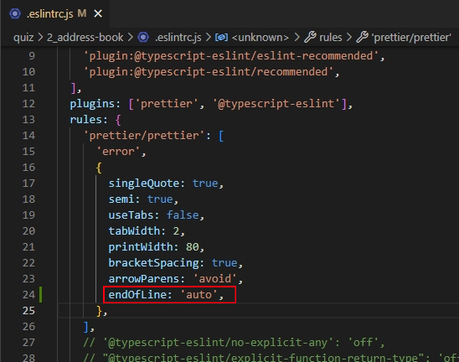
Task: Click the 'prettier' string in plugins array
Action: click(167, 104)
